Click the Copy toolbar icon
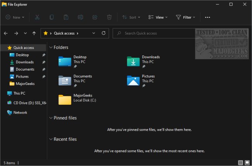Screen dimensions: 252x166 52,17
